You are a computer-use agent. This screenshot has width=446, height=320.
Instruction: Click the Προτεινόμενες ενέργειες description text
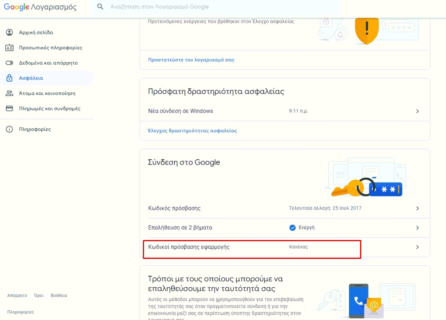pos(221,21)
